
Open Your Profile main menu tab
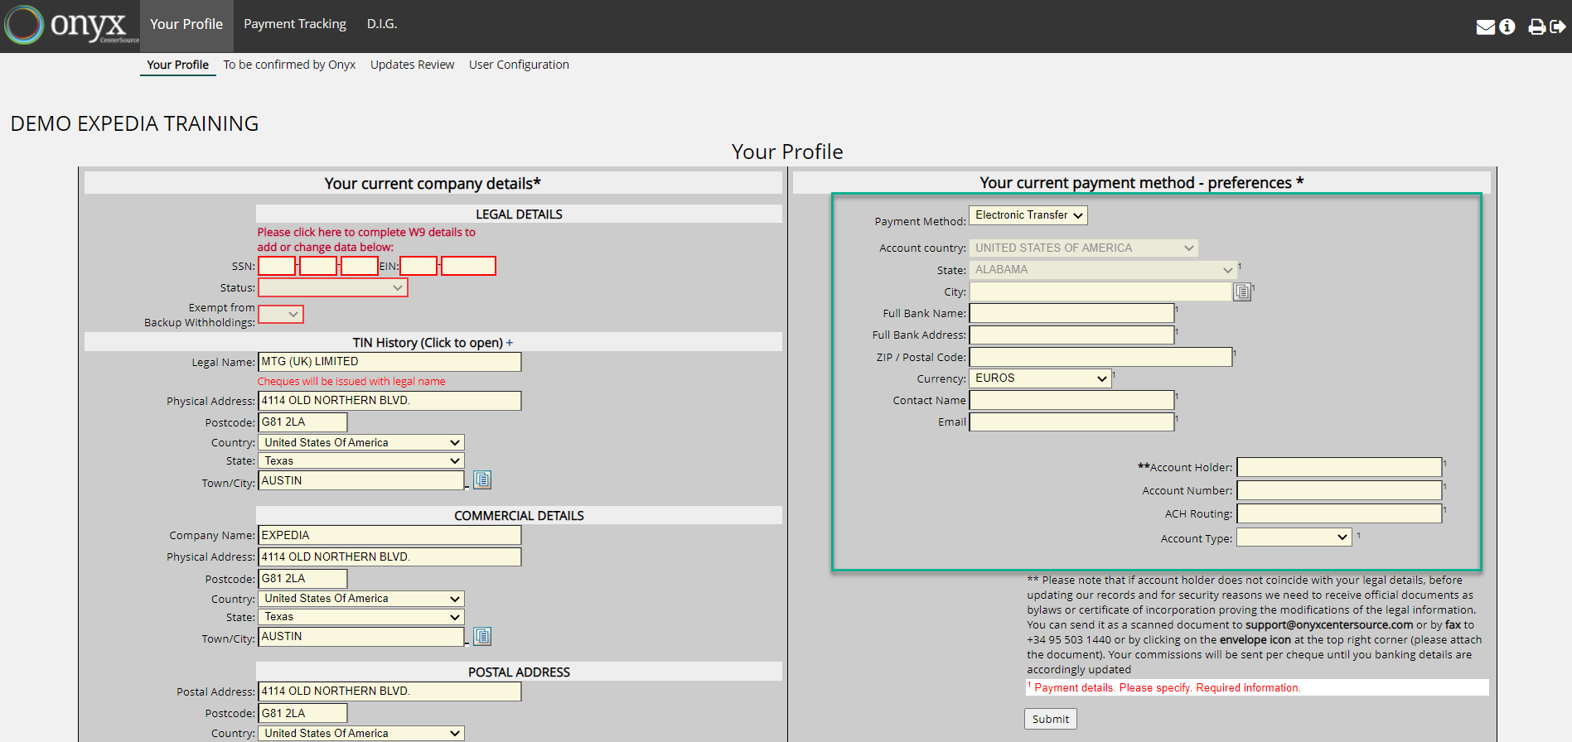tap(186, 24)
